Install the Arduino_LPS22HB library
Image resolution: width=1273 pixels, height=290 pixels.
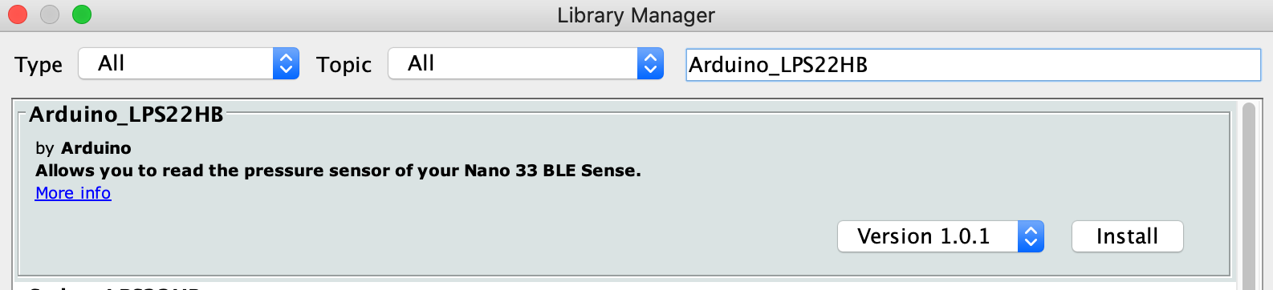click(x=1127, y=236)
